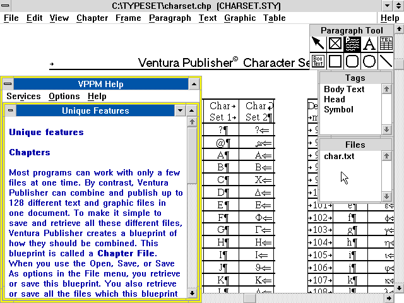Select the Pointer arrow tool
Viewport: 404px width, 303px height.
[x=318, y=44]
